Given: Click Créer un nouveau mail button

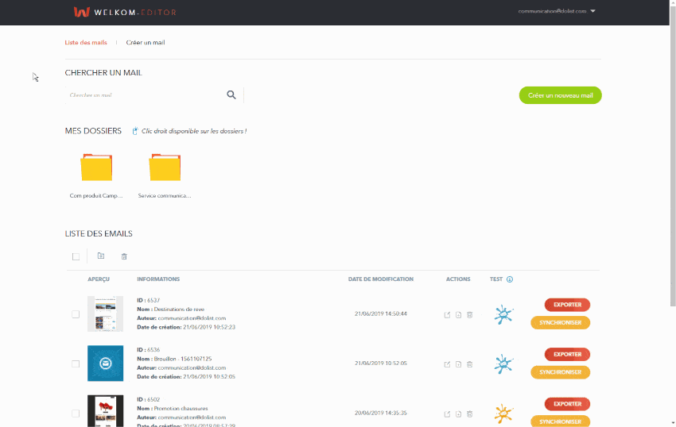Looking at the screenshot, I should [x=560, y=95].
